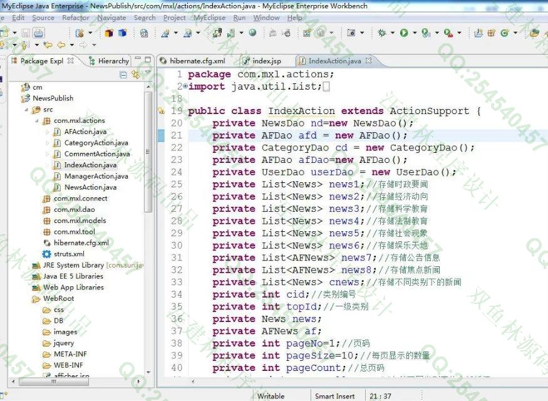
Task: Click the Open Type folder icon
Action: [534, 33]
